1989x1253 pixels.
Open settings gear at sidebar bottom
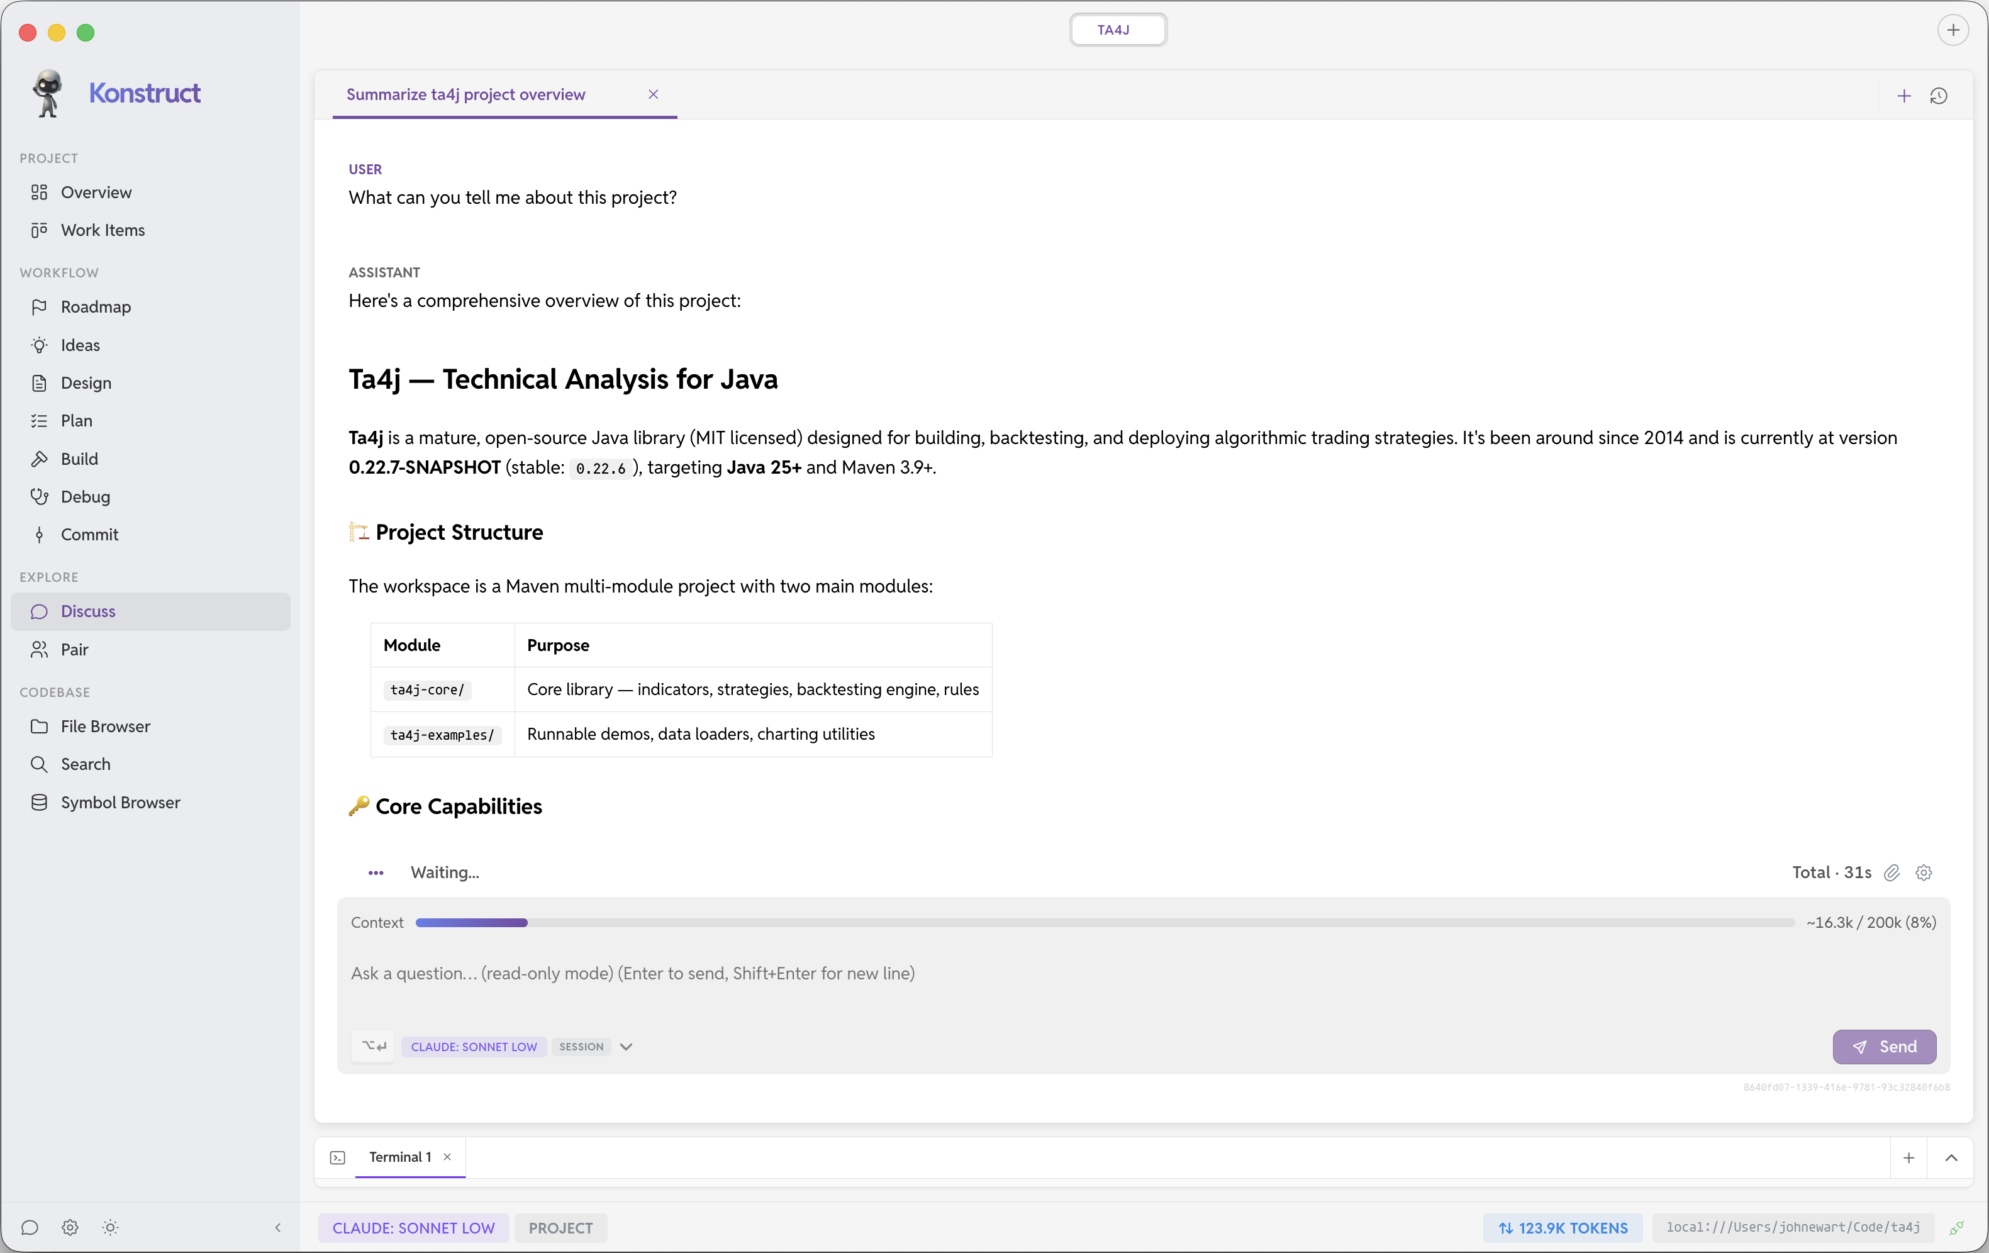tap(70, 1227)
